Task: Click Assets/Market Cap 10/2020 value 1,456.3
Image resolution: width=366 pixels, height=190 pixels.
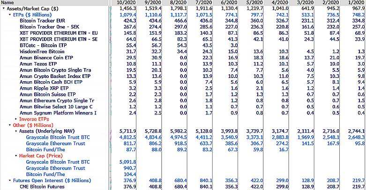Action: 127,8
